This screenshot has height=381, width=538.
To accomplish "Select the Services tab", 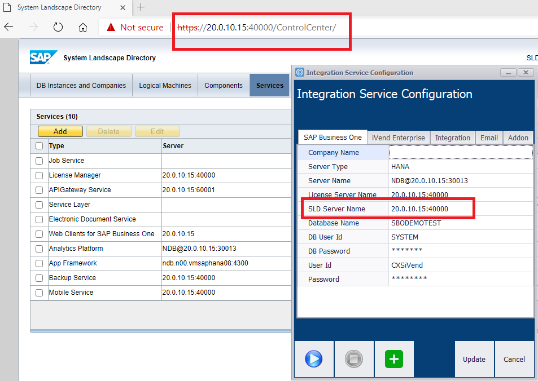I will 270,85.
